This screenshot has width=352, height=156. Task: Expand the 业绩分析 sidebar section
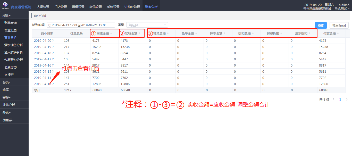(x=14, y=105)
